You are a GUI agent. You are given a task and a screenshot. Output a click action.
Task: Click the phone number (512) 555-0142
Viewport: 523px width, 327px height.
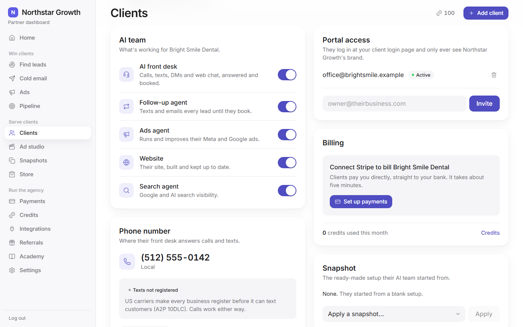coord(175,257)
